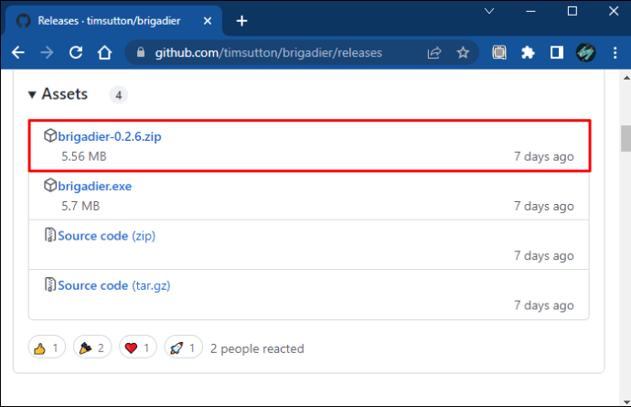
Task: Go back to the previous page
Action: click(x=17, y=52)
